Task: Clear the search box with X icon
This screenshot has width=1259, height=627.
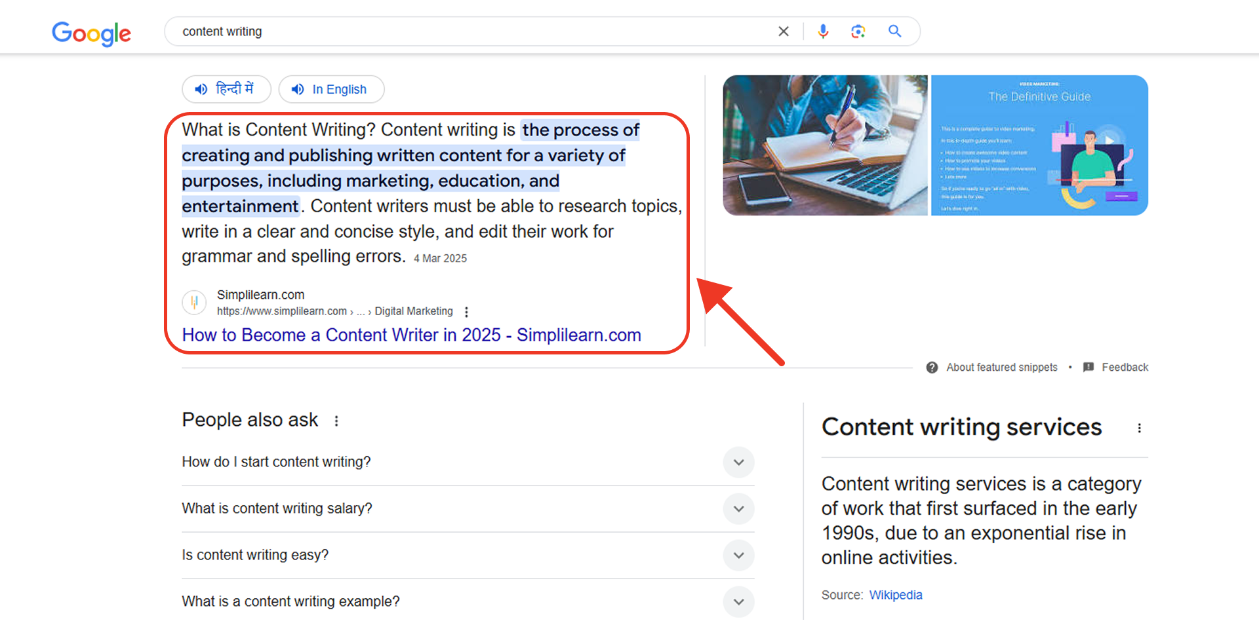Action: [783, 31]
